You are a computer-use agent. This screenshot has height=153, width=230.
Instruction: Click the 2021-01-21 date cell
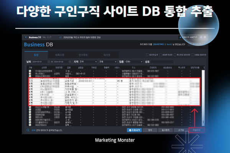(80, 74)
